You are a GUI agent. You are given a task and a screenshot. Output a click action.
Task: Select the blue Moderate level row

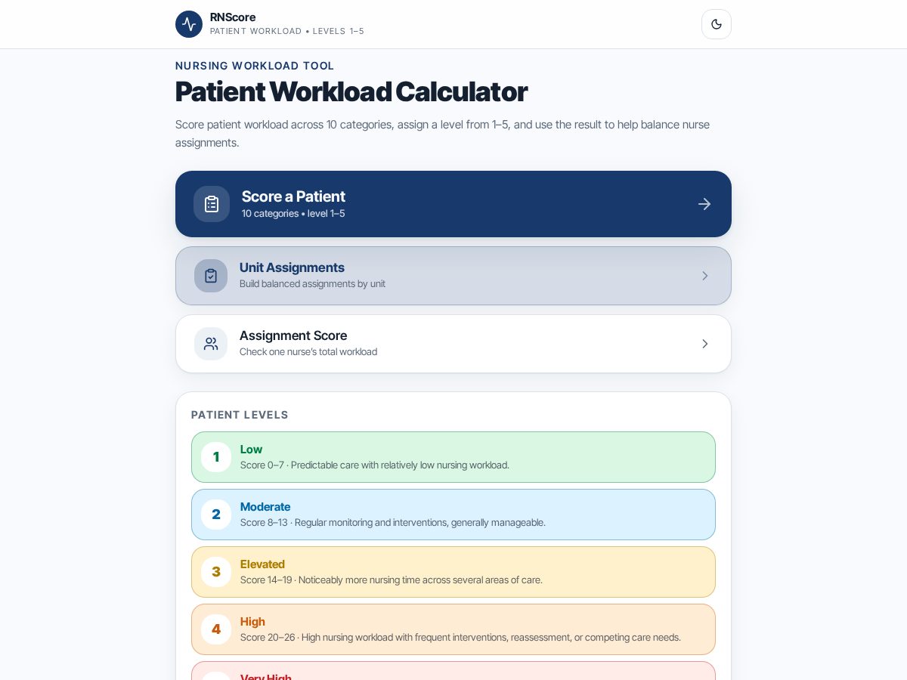[453, 515]
